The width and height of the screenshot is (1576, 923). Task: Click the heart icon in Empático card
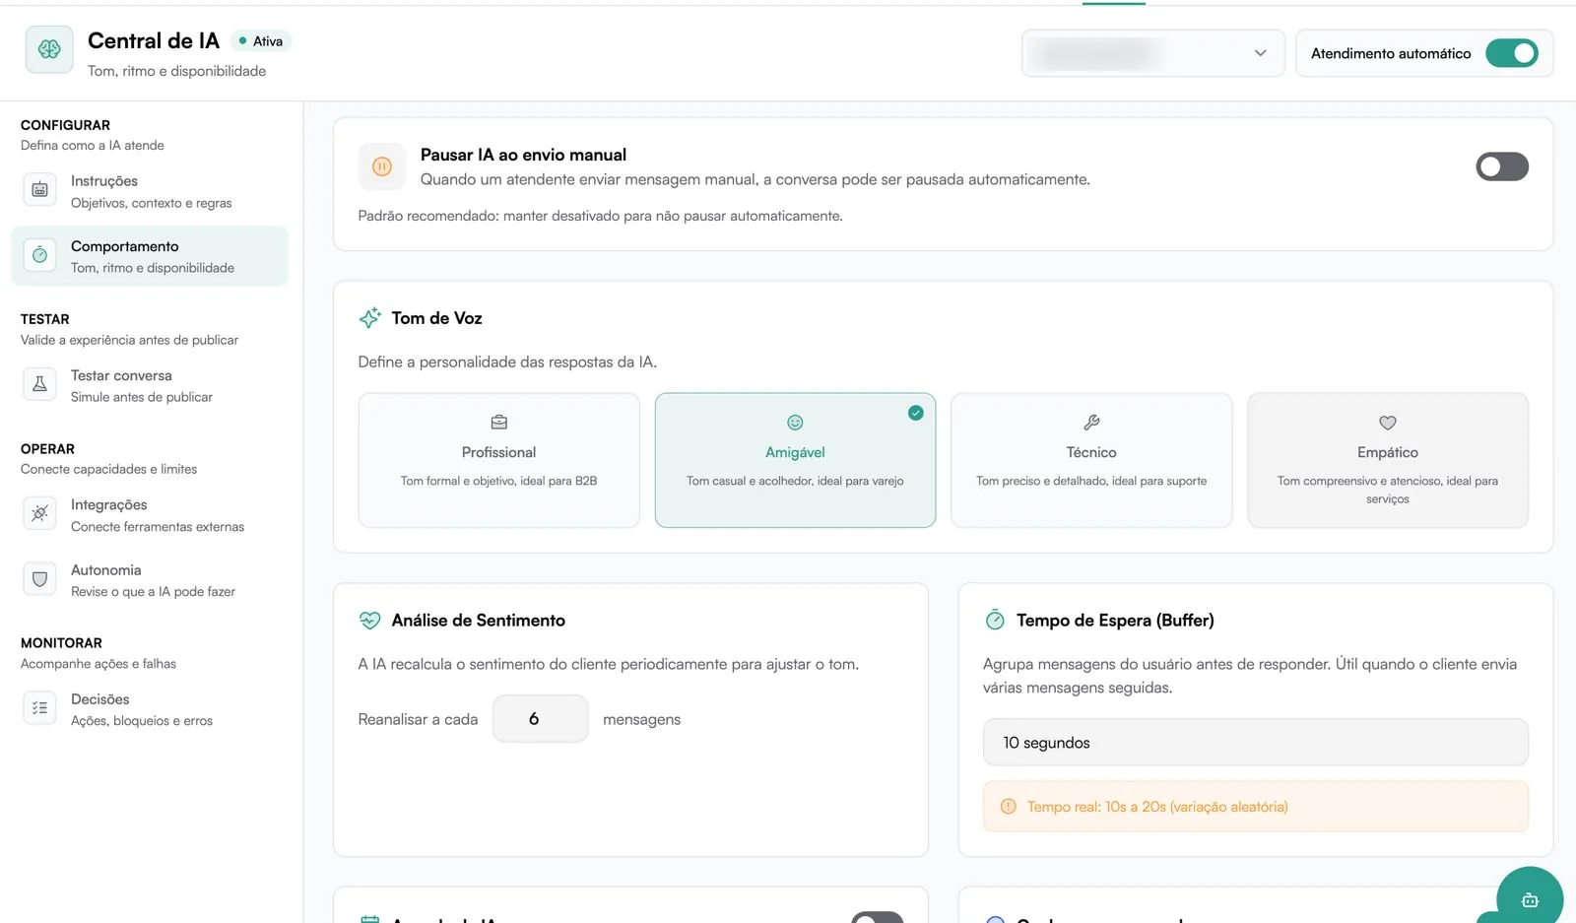coord(1388,423)
